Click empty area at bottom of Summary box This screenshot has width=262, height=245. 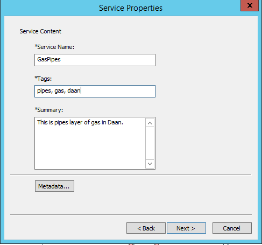tap(90, 152)
